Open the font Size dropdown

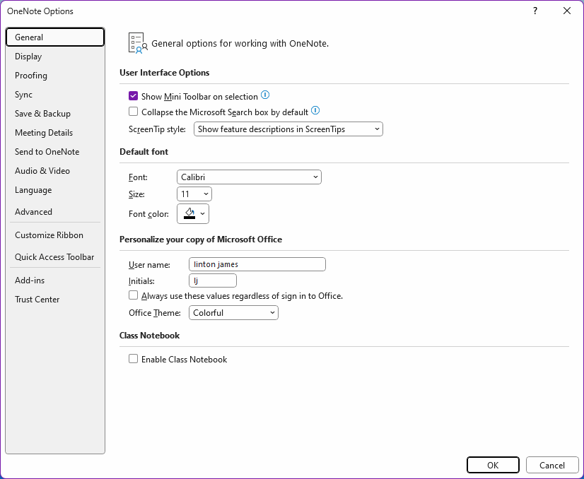tap(194, 194)
